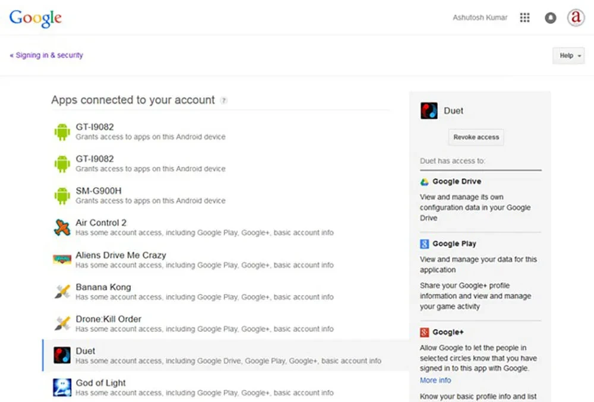Click the Google logo

click(x=34, y=18)
